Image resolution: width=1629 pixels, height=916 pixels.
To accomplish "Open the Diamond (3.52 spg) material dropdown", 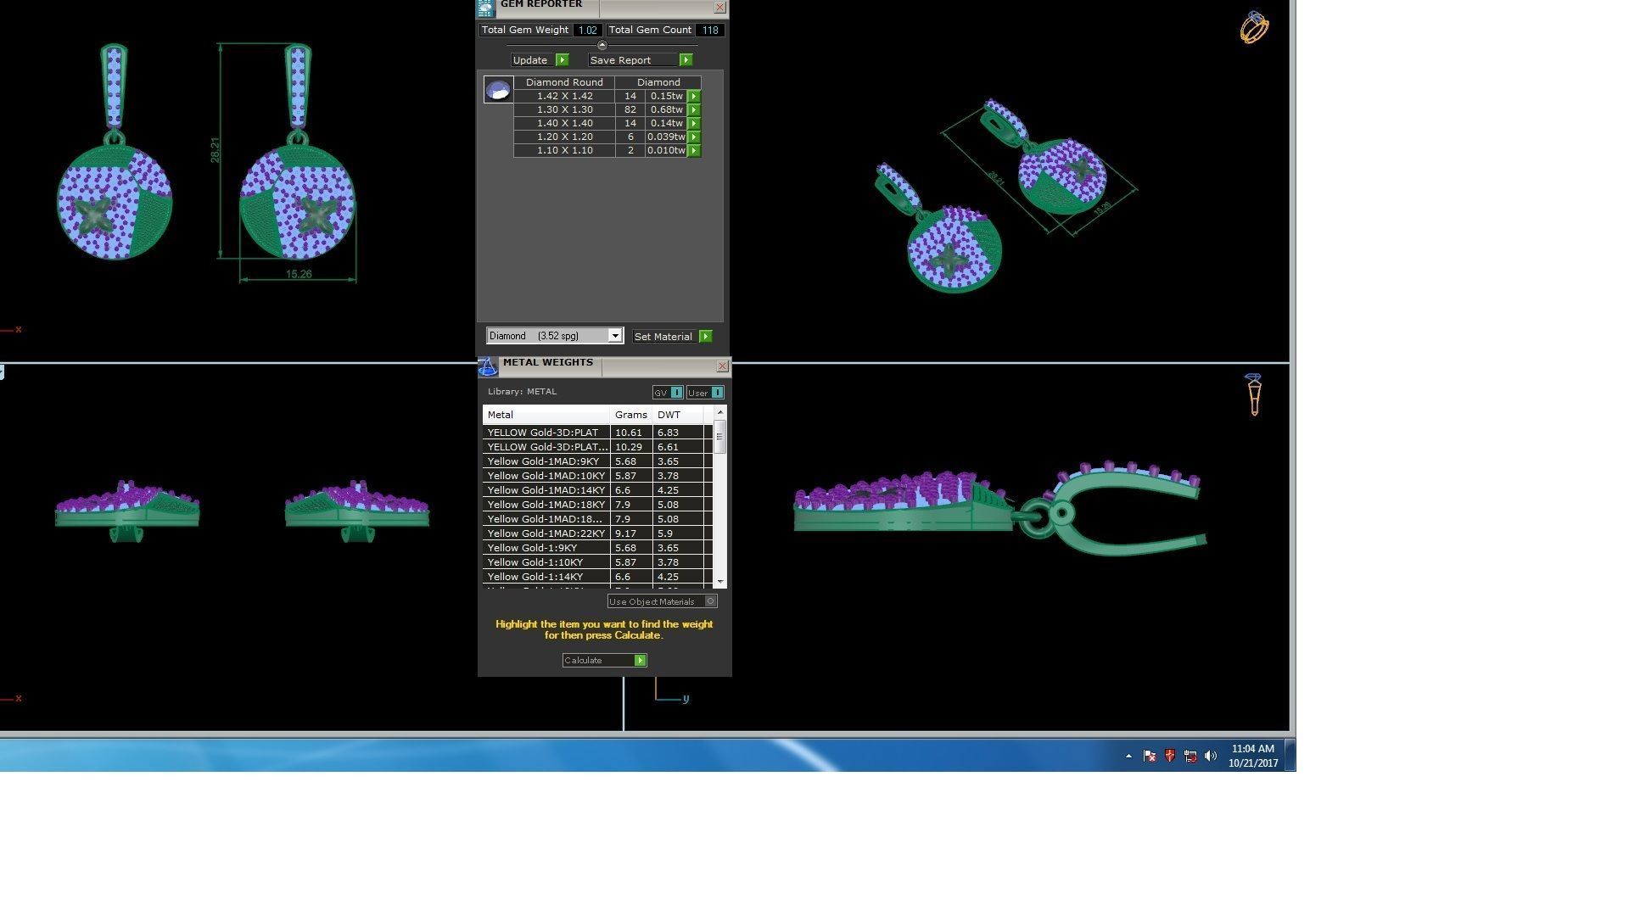I will (x=615, y=336).
